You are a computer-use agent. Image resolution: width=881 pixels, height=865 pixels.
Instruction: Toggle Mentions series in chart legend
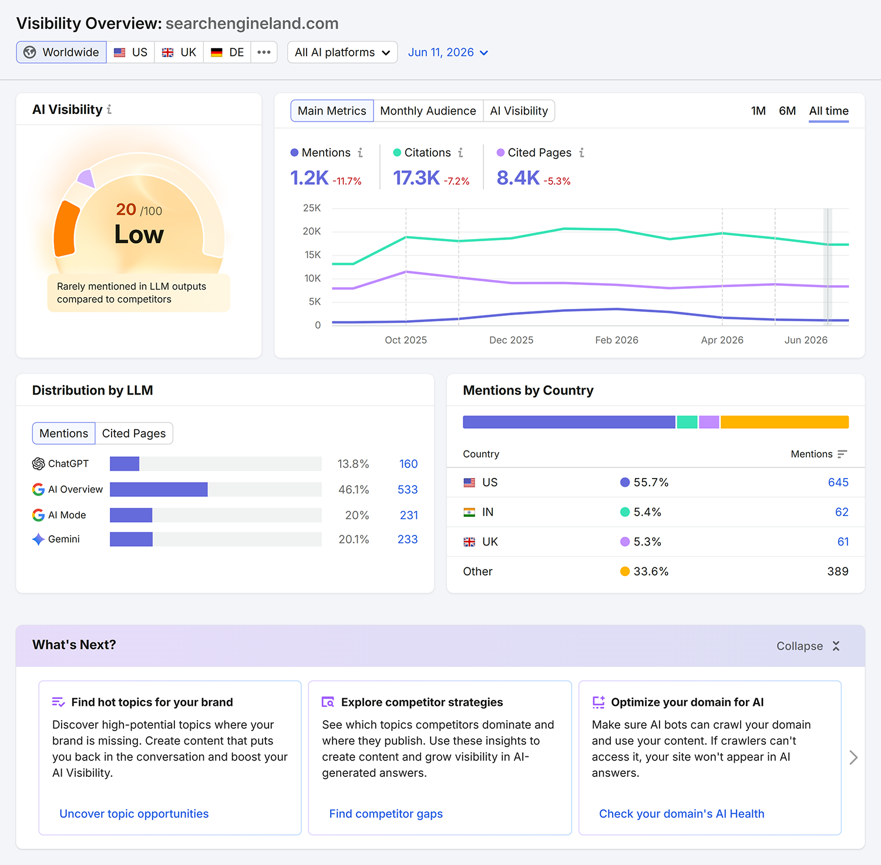[x=321, y=153]
